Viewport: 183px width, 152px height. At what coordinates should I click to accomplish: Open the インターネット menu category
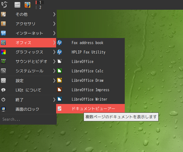[x=28, y=33]
